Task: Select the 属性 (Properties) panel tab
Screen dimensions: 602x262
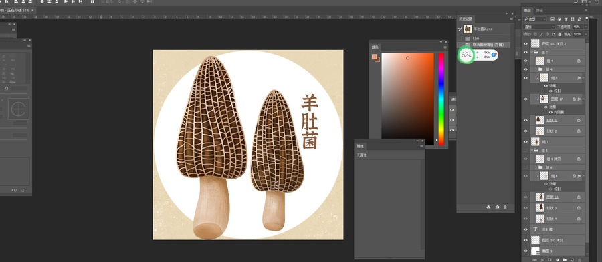Action: (x=360, y=146)
